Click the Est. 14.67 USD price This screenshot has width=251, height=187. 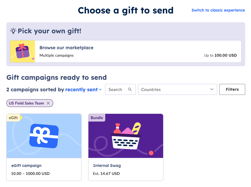pos(106,174)
